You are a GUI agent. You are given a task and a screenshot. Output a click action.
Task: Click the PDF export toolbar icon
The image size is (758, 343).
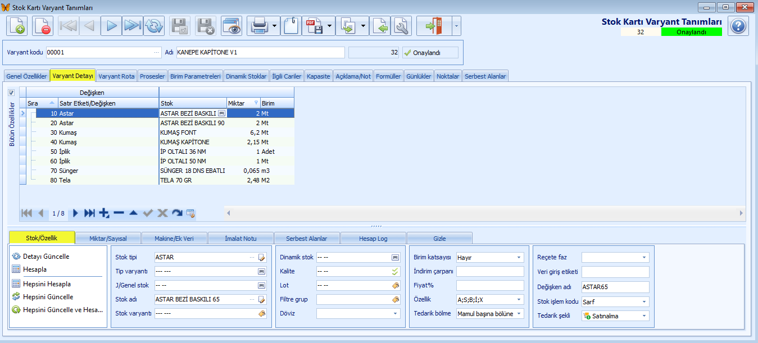[x=313, y=26]
